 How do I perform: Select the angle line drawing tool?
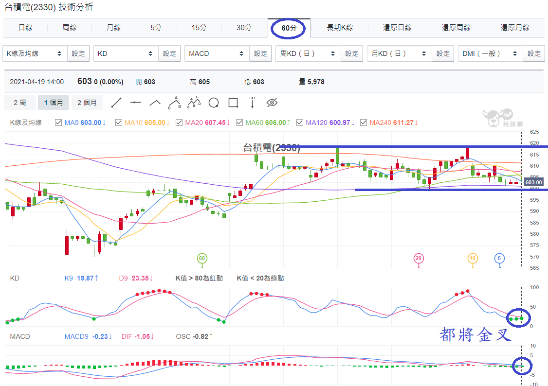point(155,103)
